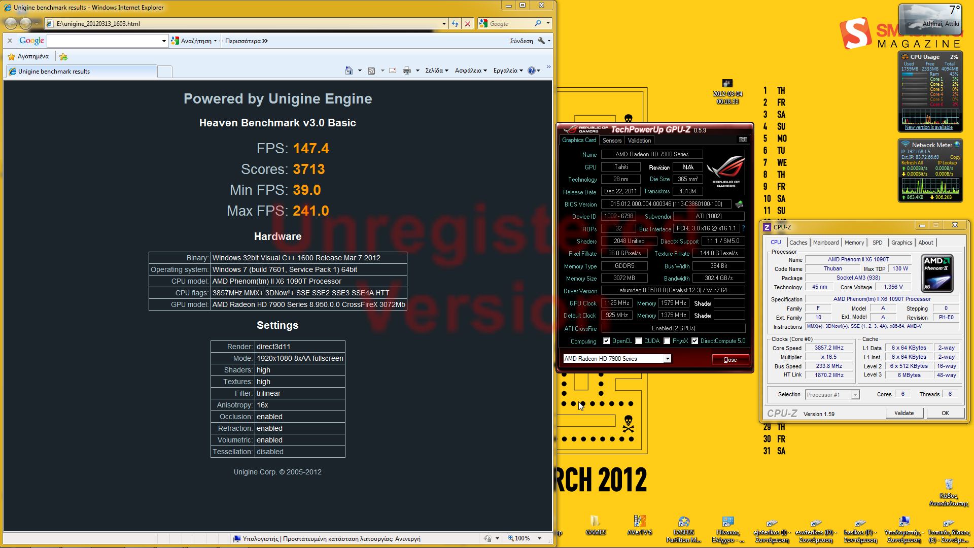Open the search provider dropdown arrow
This screenshot has width=974, height=548.
pyautogui.click(x=548, y=23)
